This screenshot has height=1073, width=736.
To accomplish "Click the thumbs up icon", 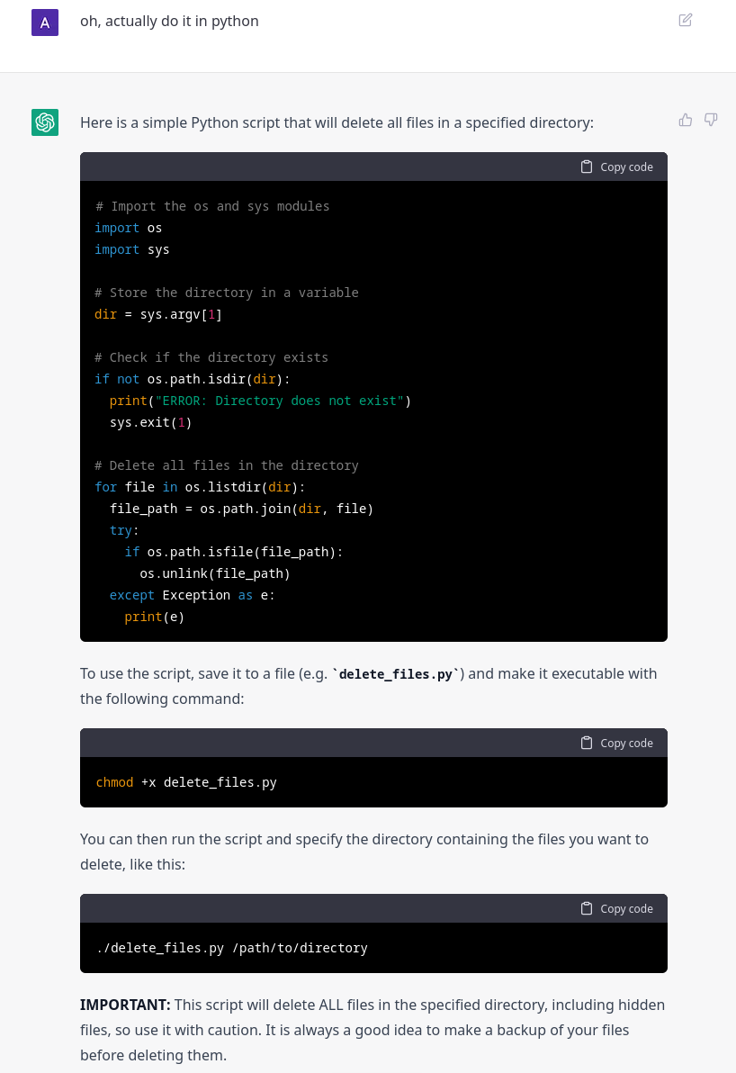I will tap(686, 120).
